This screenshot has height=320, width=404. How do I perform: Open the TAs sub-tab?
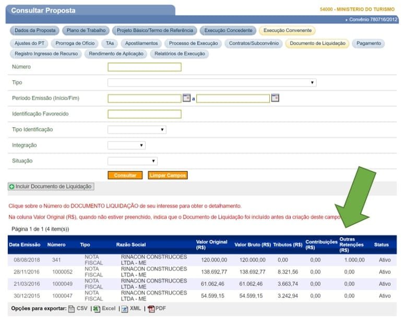[110, 43]
